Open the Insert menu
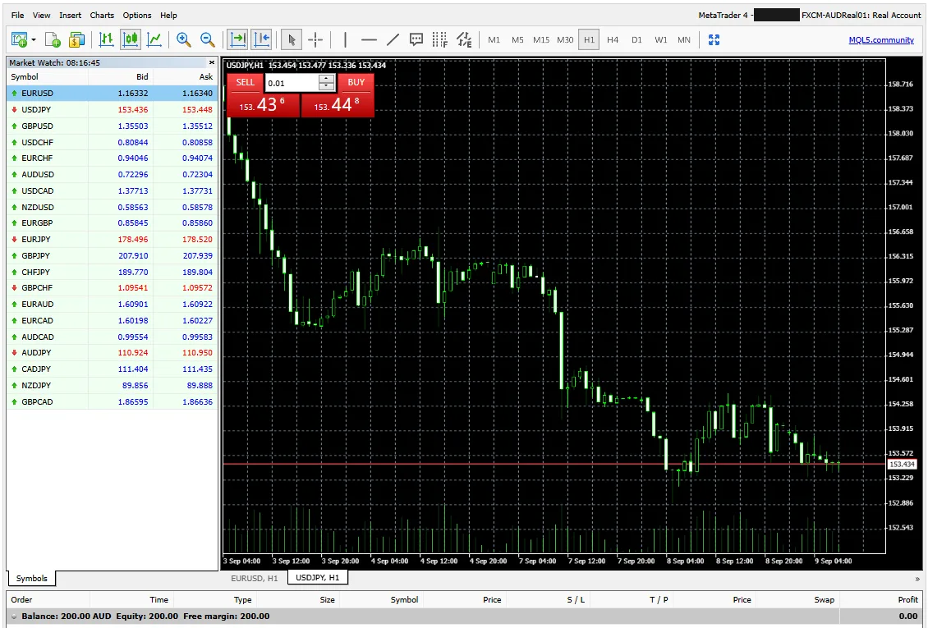The width and height of the screenshot is (928, 628). pyautogui.click(x=71, y=15)
